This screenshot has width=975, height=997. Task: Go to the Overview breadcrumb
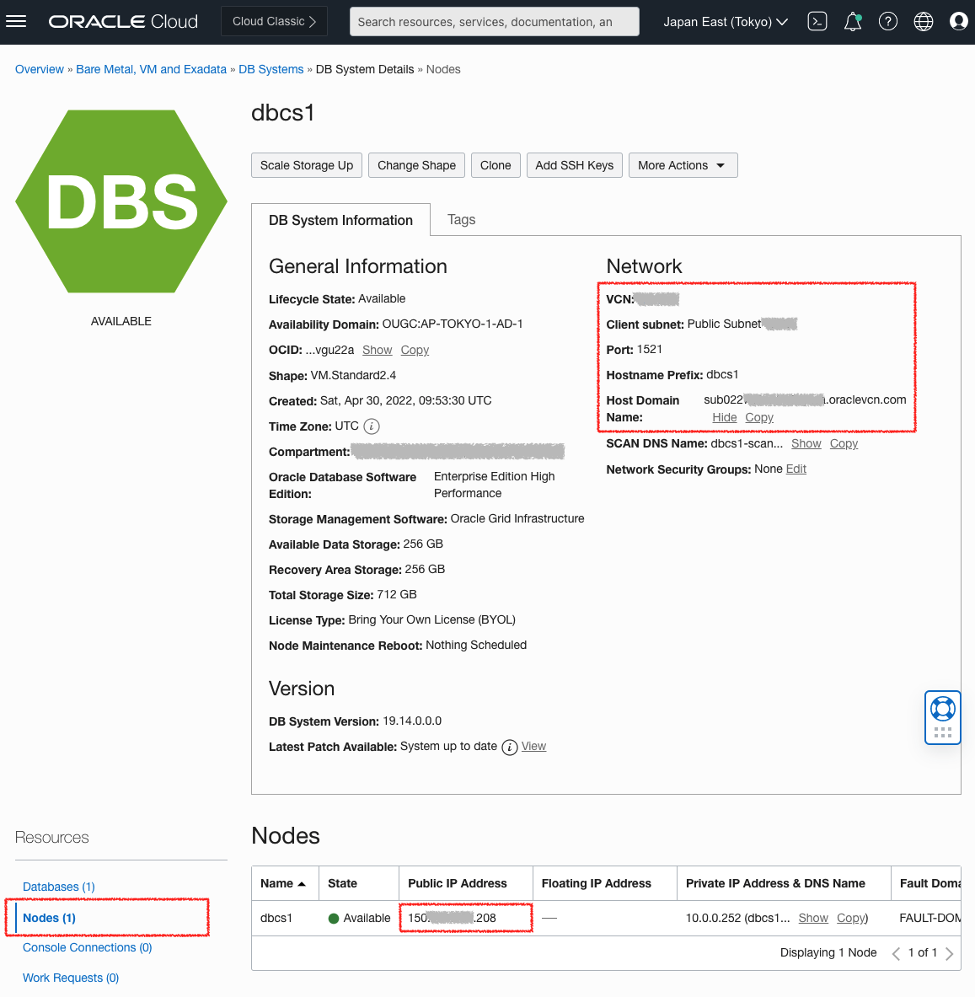[x=40, y=69]
